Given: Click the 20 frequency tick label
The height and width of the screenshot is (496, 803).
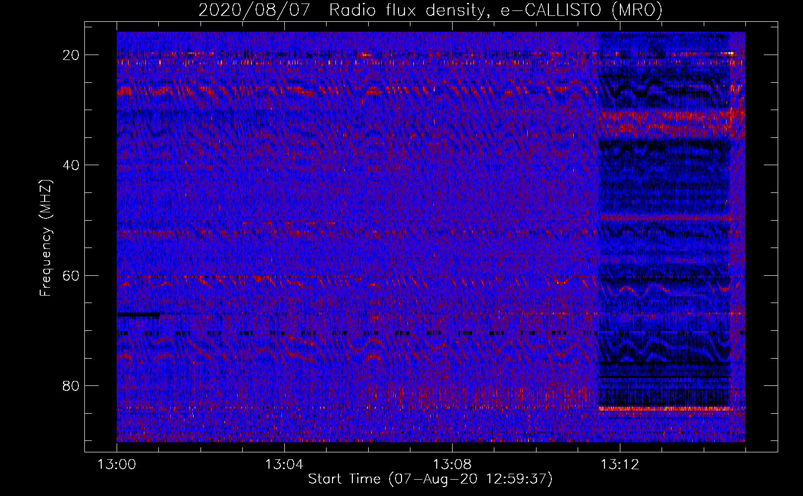Looking at the screenshot, I should 71,55.
